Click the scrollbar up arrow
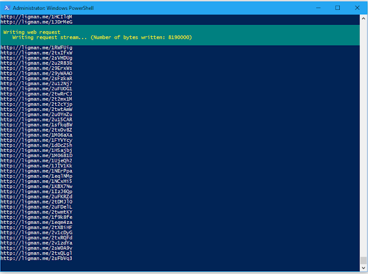The width and height of the screenshot is (368, 274). [x=363, y=18]
